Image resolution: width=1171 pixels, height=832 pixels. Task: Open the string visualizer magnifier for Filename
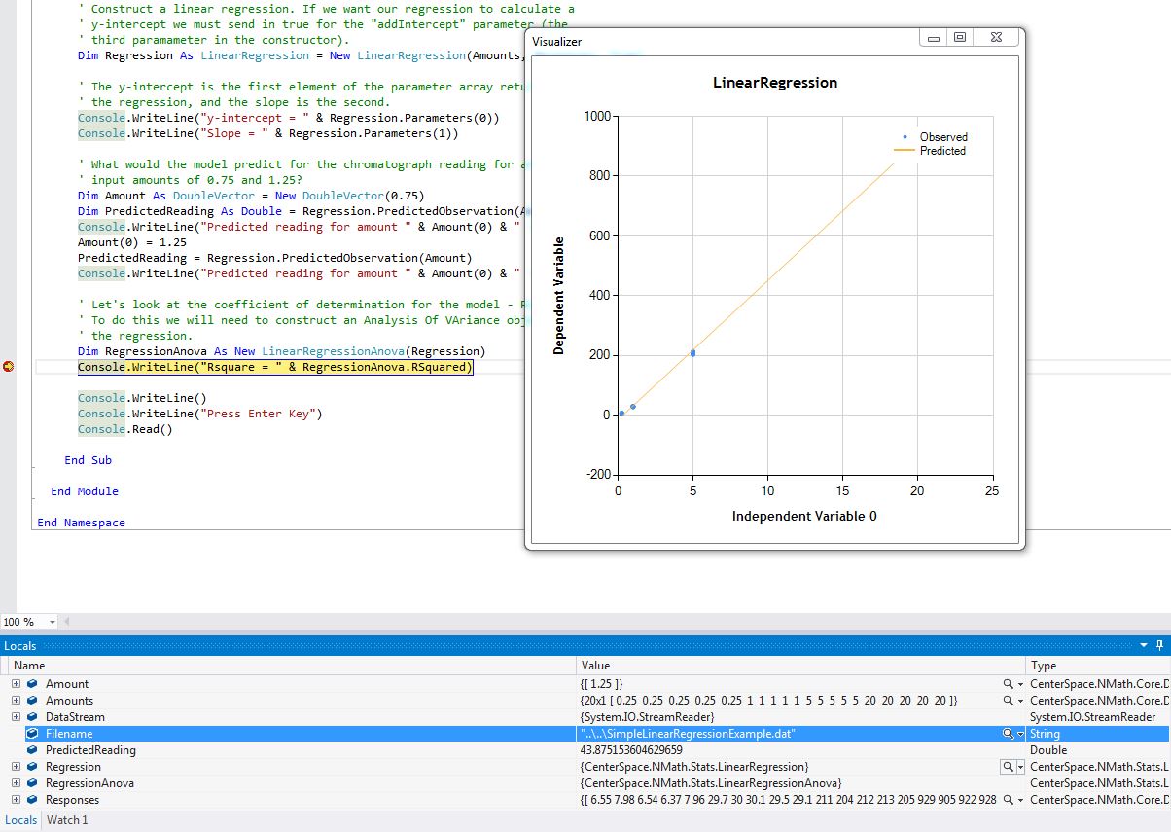[x=1009, y=733]
